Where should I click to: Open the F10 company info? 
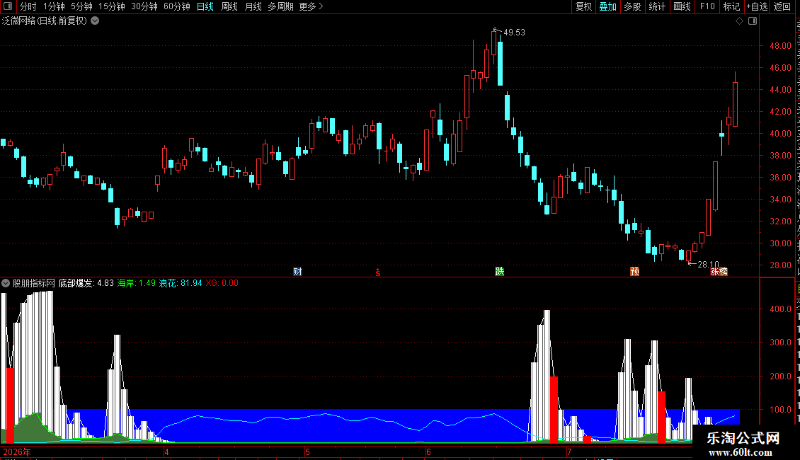pos(707,6)
